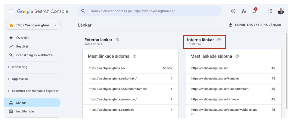Open external row https://webbyrasigtuna.se/ with 56 552
291x122 pixels.
tap(131, 68)
